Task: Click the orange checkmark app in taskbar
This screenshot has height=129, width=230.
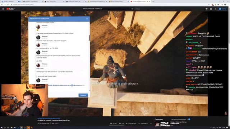Action: (x=28, y=128)
